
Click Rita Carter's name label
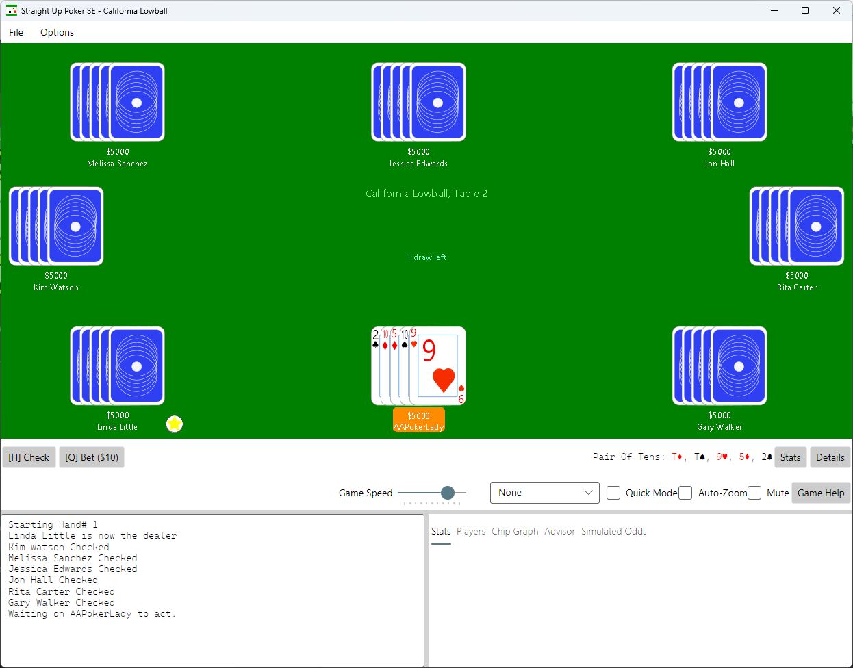797,287
